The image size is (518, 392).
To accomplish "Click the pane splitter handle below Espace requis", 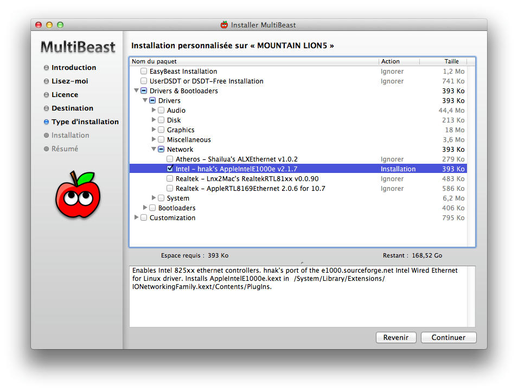I will (x=302, y=263).
